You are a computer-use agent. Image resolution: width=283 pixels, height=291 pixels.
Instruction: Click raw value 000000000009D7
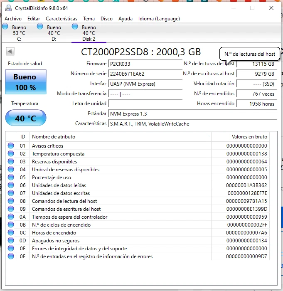click(246, 256)
